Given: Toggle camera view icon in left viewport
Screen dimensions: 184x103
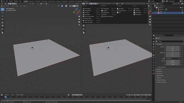Looking at the screenshot, I should point(79,22).
